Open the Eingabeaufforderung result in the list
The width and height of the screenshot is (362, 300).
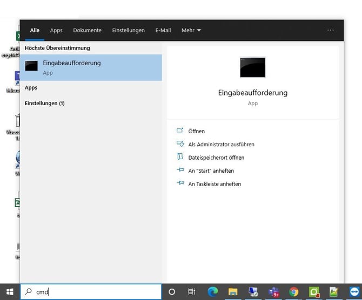click(x=91, y=67)
